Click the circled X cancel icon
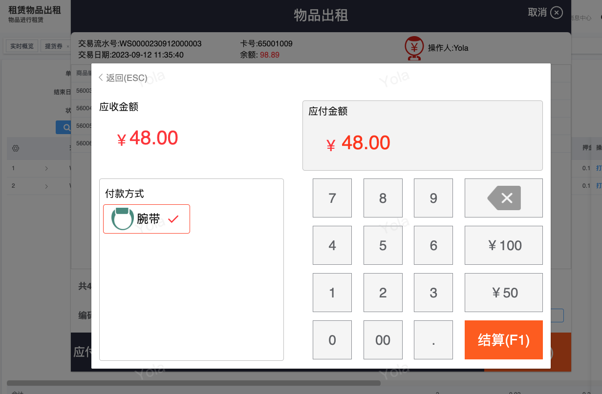The width and height of the screenshot is (602, 394). (x=556, y=13)
